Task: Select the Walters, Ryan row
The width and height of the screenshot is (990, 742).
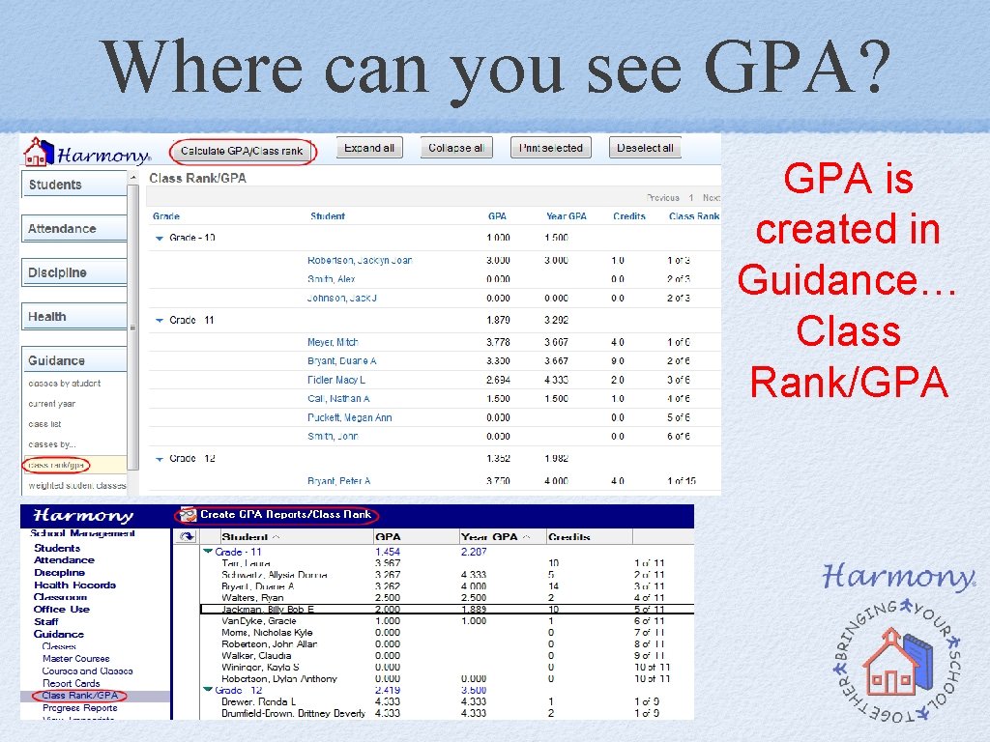Action: point(447,597)
